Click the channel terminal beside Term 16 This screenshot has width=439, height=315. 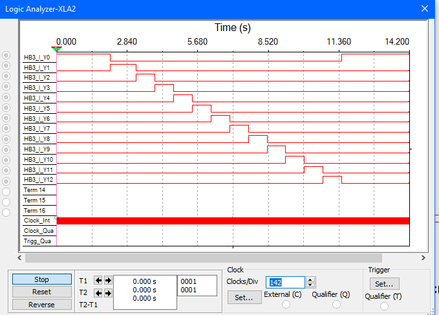click(x=6, y=213)
